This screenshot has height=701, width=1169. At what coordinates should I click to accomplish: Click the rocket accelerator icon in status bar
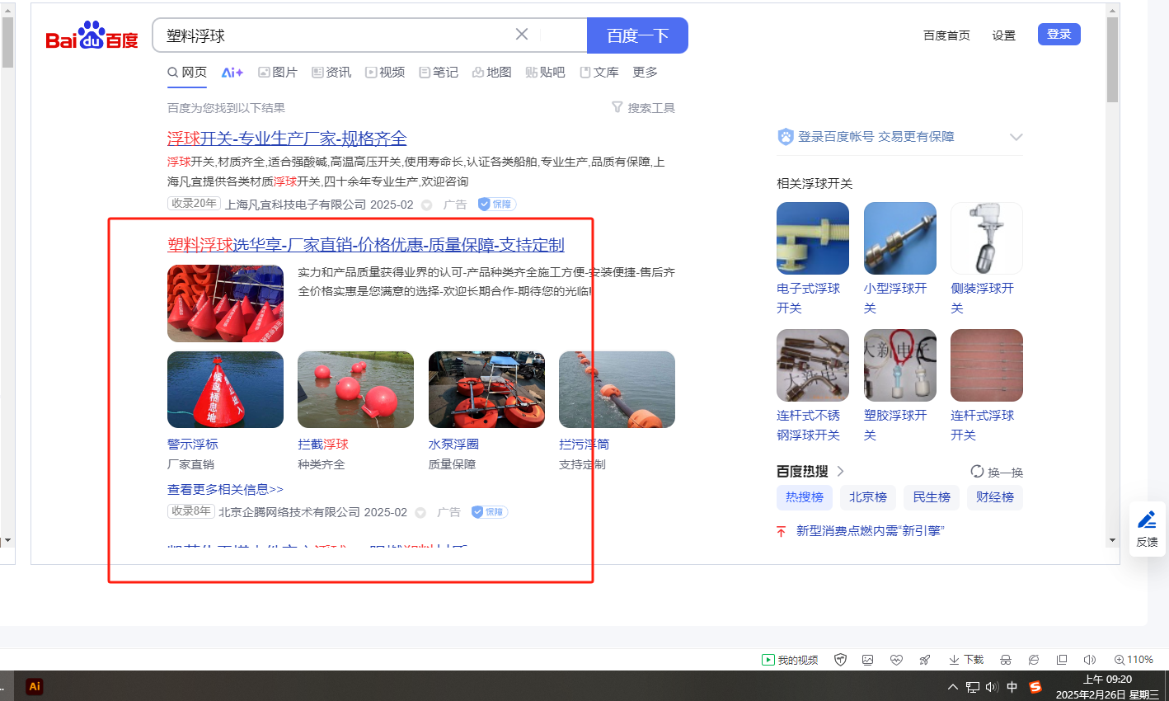coord(925,660)
